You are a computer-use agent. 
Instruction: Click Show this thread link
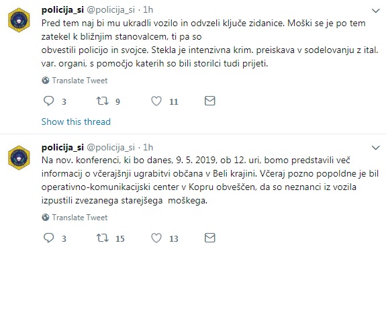pyautogui.click(x=76, y=122)
